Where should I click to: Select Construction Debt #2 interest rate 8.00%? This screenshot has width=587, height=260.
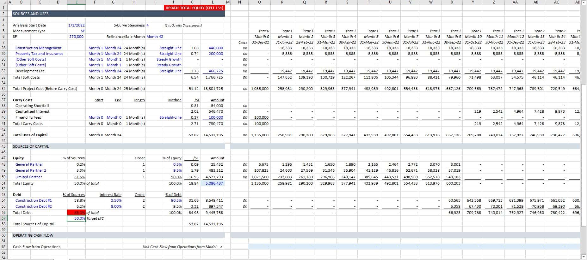(116, 206)
